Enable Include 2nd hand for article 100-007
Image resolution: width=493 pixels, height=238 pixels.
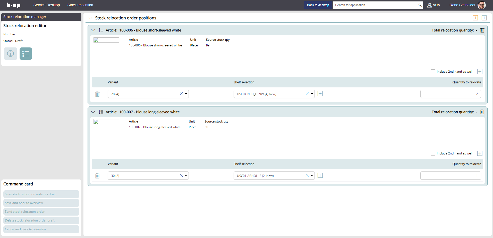tap(433, 153)
